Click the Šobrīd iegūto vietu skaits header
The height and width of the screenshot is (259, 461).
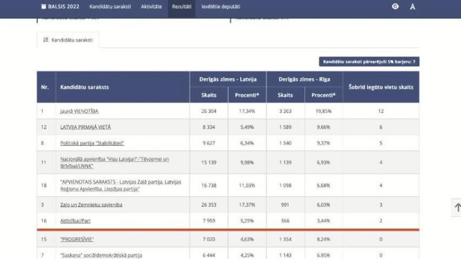tap(381, 87)
